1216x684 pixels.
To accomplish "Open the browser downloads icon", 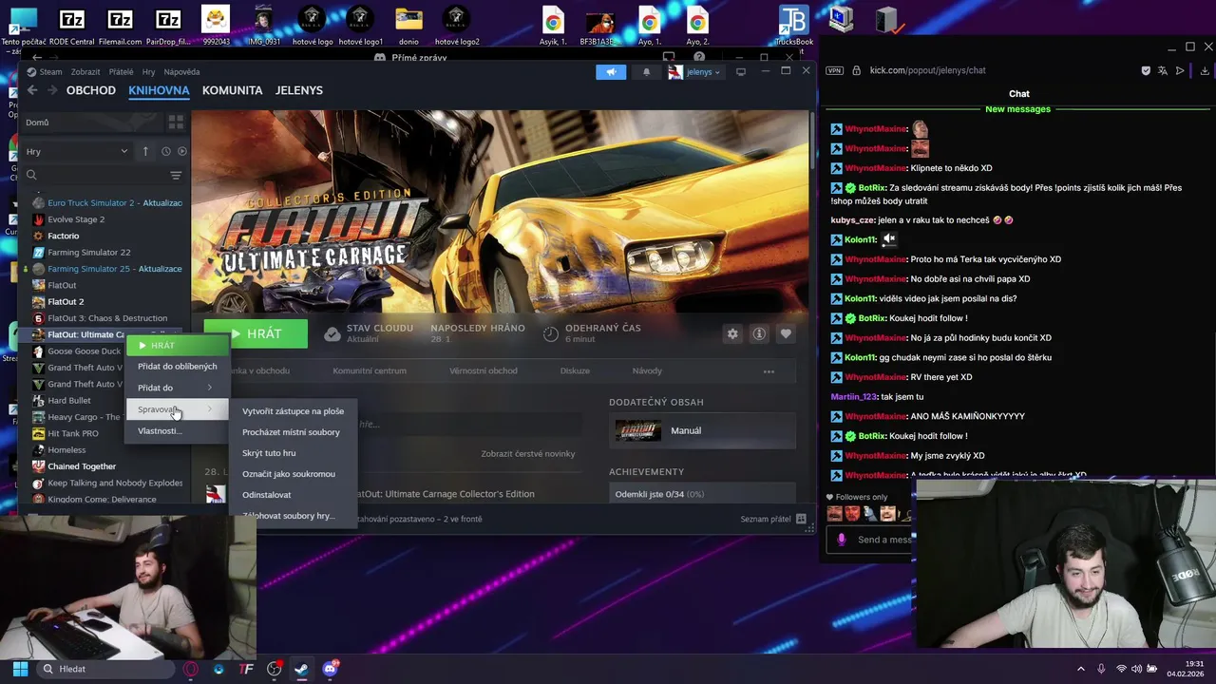I will click(x=1205, y=70).
